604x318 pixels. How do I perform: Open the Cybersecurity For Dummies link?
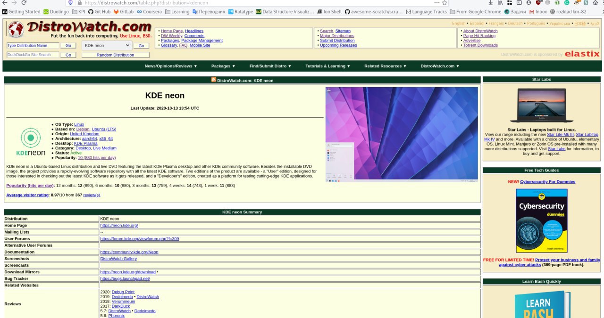pos(547,182)
